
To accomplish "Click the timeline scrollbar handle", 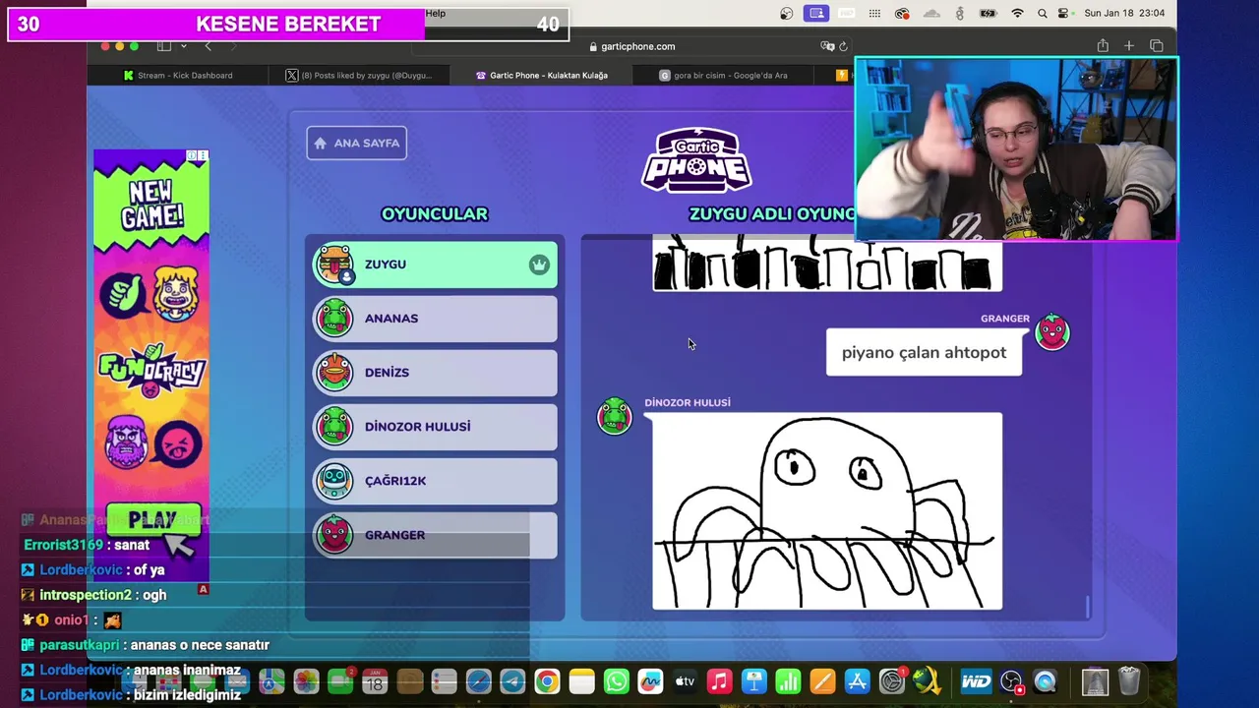I will tap(1088, 607).
